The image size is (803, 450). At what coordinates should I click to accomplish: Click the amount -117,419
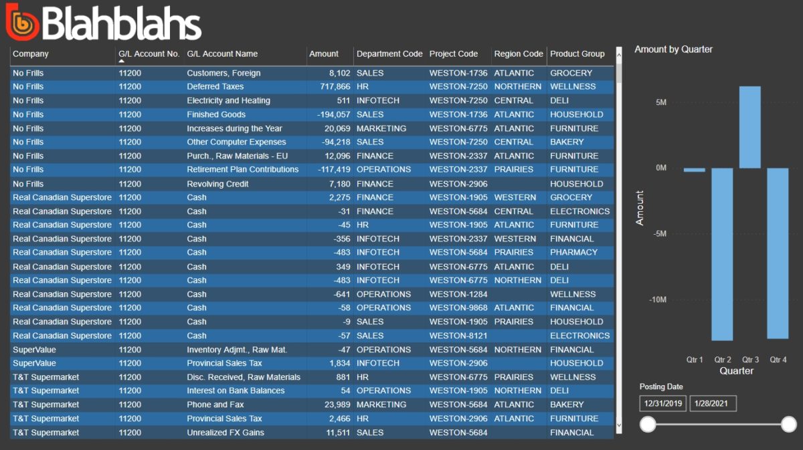tap(333, 169)
